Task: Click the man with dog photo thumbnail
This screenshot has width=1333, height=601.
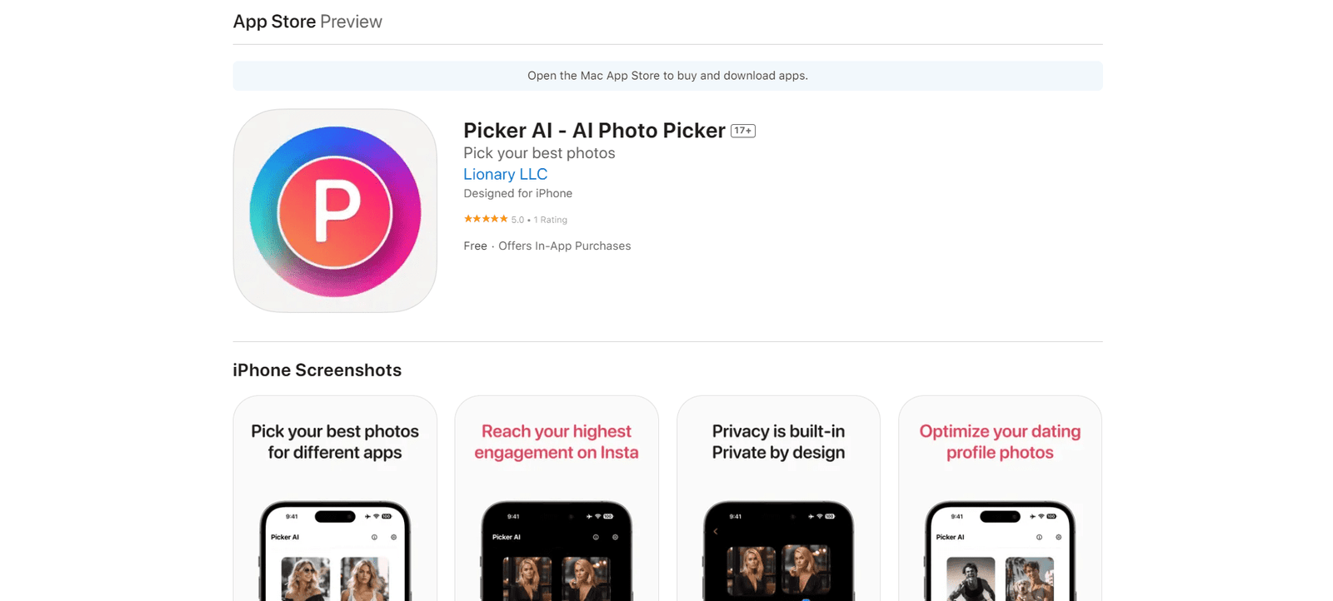Action: point(1029,579)
